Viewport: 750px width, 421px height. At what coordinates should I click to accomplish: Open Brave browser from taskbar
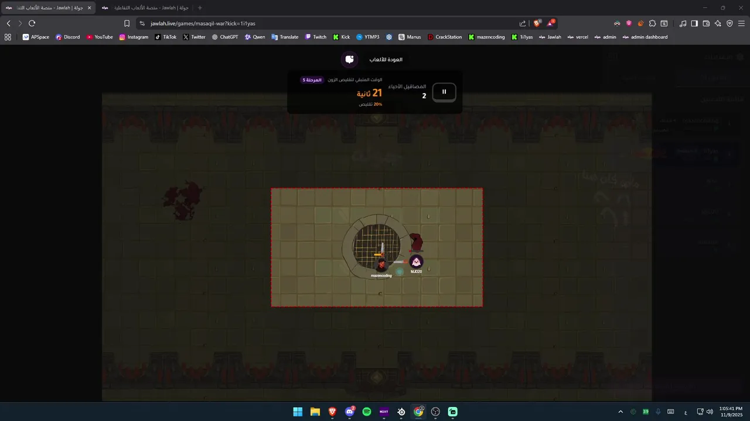tap(332, 412)
